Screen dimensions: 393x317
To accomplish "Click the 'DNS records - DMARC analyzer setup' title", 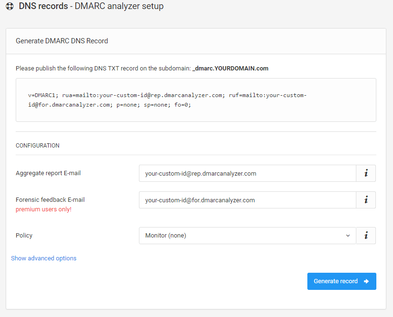I will point(91,6).
